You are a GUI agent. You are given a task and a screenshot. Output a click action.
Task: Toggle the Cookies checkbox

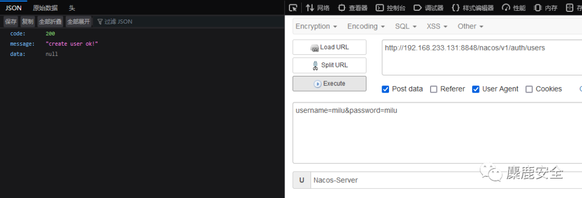coord(529,89)
